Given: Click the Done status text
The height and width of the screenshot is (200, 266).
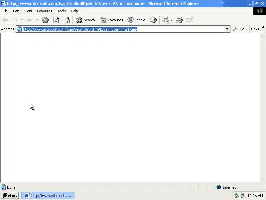Looking at the screenshot, I should [11, 187].
